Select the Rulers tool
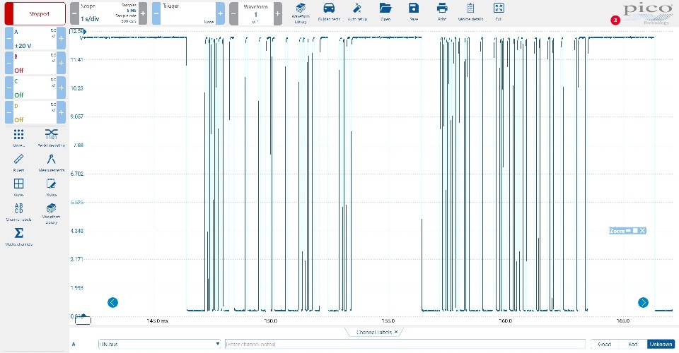The image size is (679, 353). [18, 162]
